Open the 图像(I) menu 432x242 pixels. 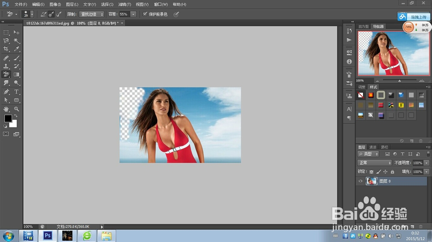pyautogui.click(x=55, y=4)
